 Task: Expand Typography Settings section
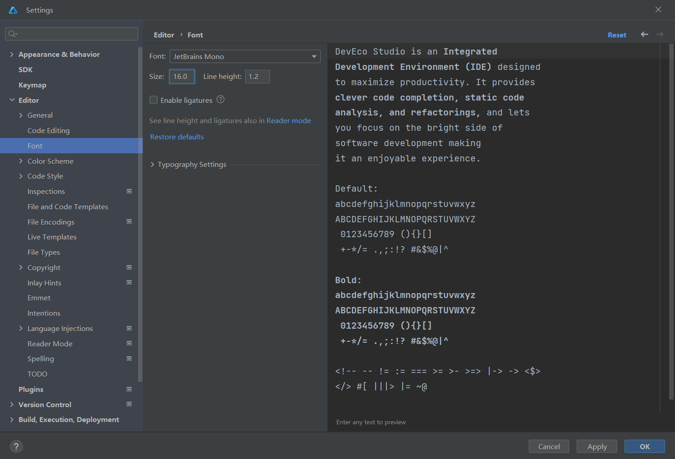(152, 165)
